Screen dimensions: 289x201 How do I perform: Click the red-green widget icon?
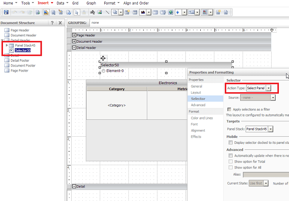tap(205, 12)
